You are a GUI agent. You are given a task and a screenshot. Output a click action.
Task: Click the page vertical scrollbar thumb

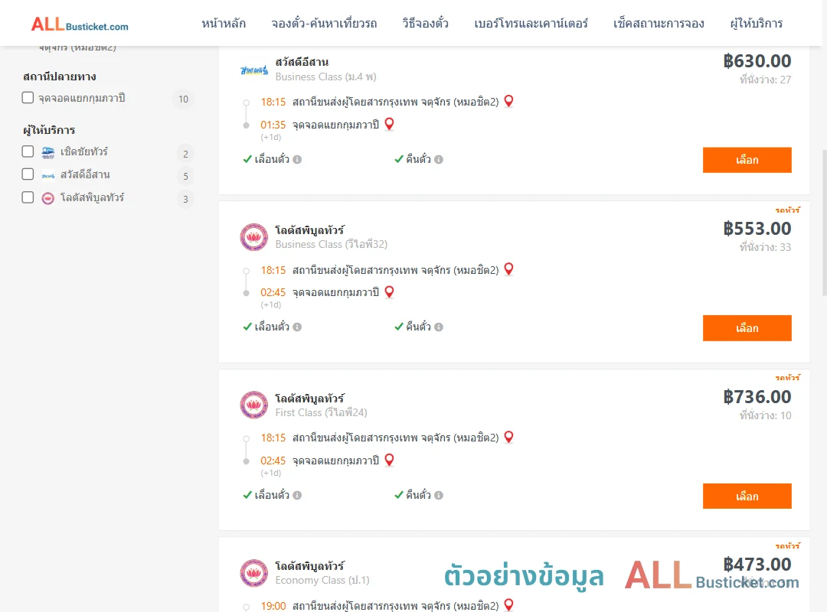click(x=825, y=223)
